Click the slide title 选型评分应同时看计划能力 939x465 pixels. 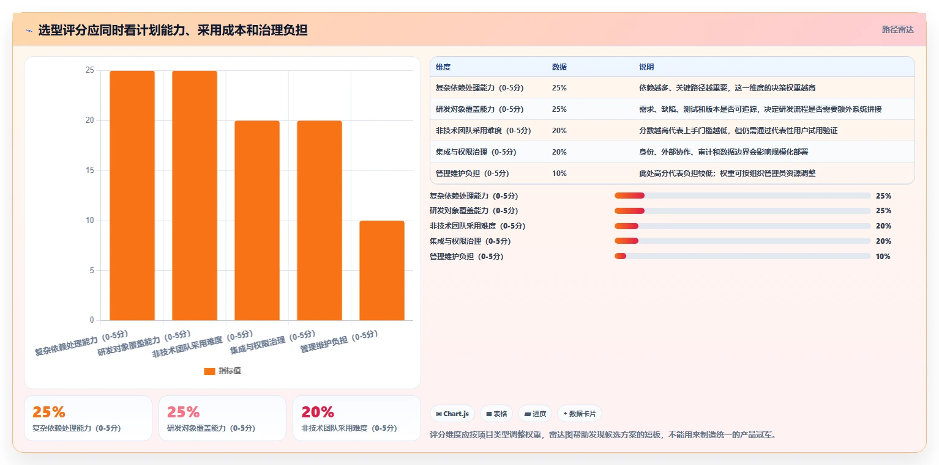[x=173, y=30]
